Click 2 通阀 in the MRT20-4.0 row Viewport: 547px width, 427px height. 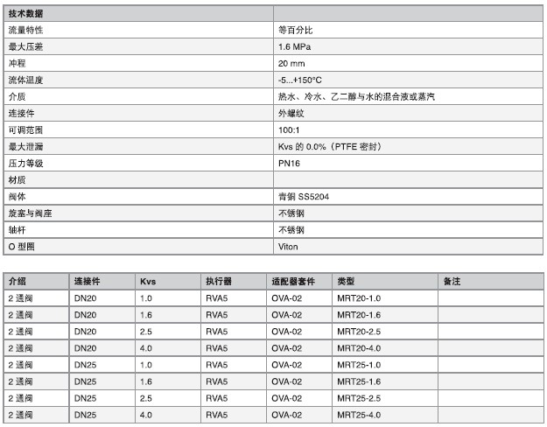[x=20, y=348]
